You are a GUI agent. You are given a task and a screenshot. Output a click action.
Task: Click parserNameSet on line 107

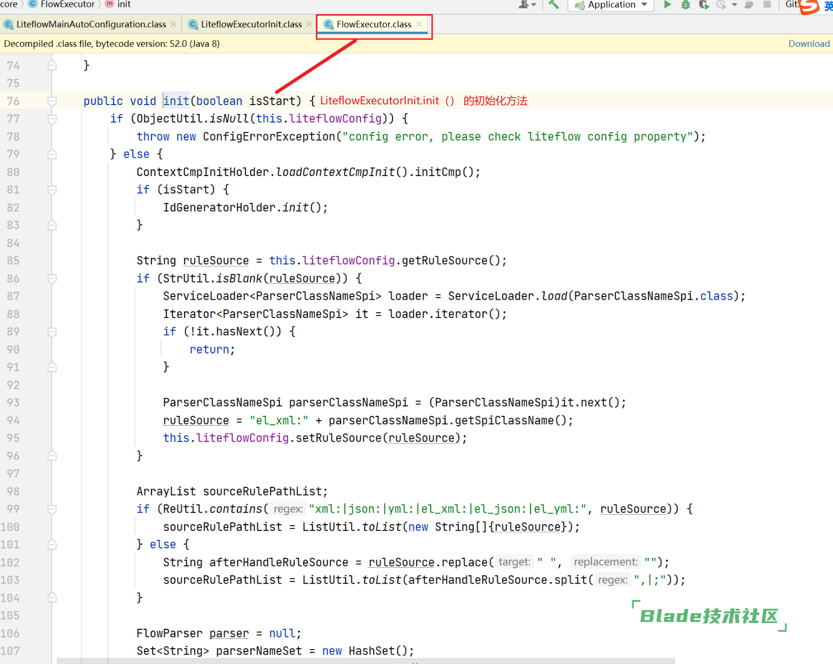pyautogui.click(x=259, y=651)
